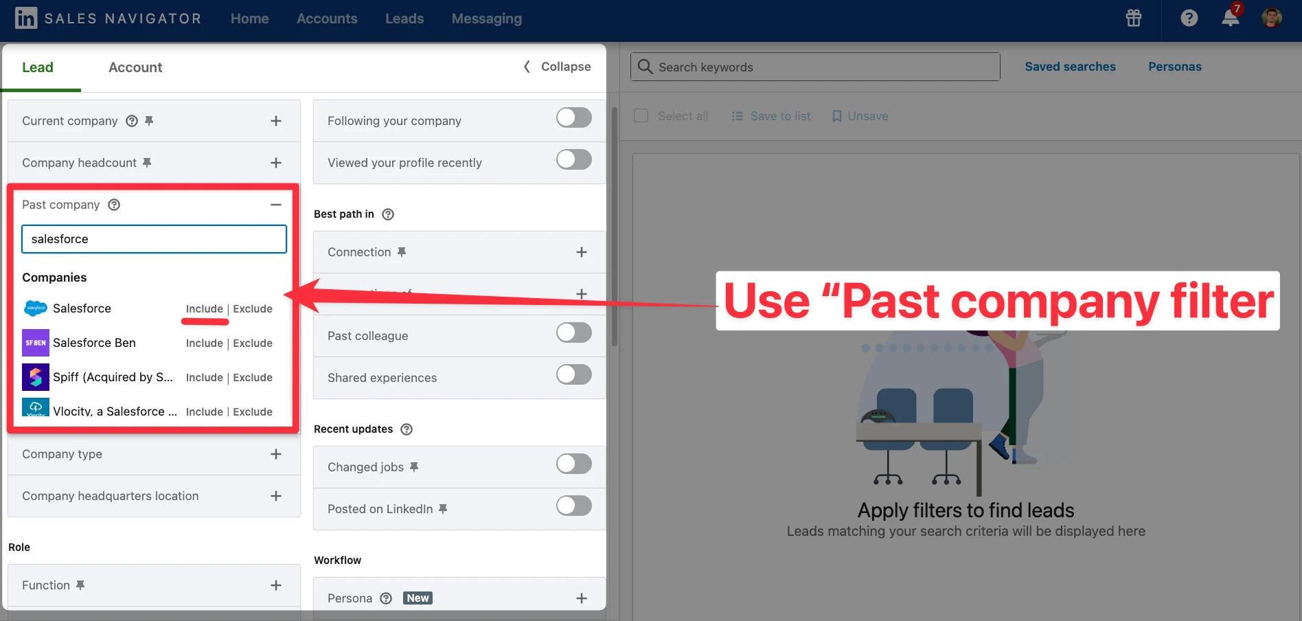Include Vlocity, a Salesforce company

pos(205,411)
